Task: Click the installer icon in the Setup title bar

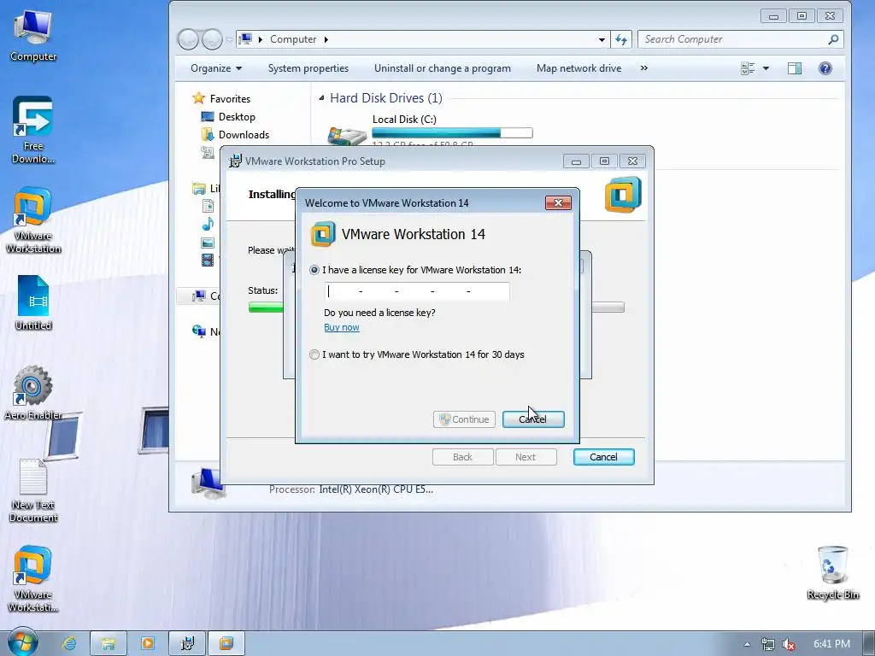Action: click(x=236, y=161)
